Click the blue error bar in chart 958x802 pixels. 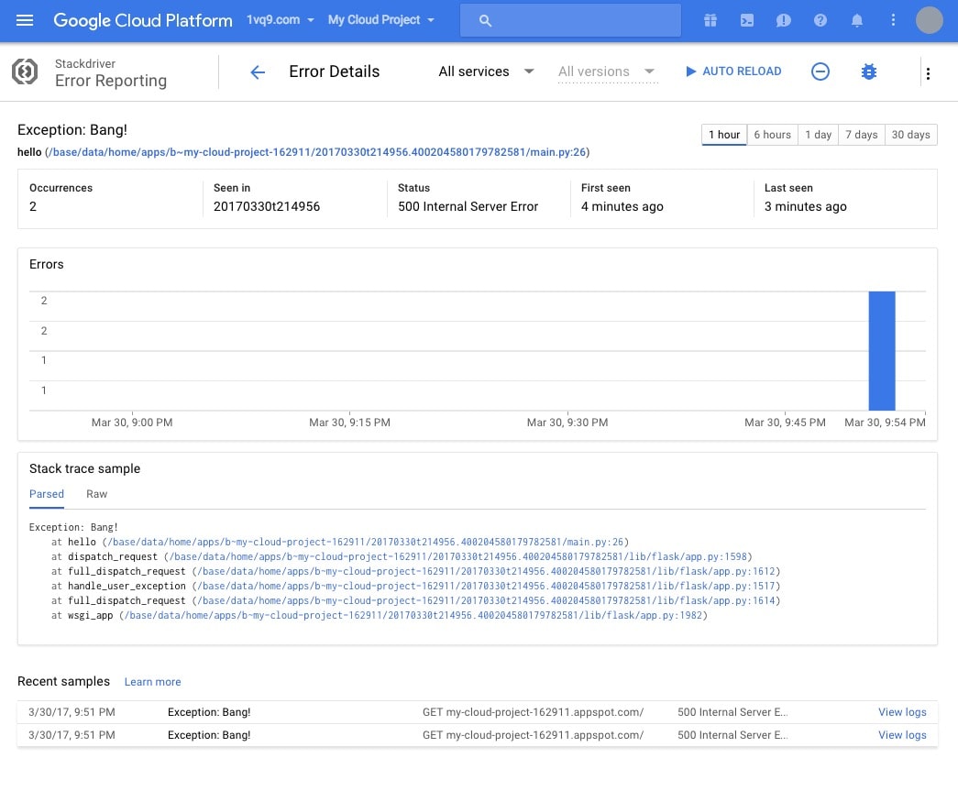click(x=882, y=351)
